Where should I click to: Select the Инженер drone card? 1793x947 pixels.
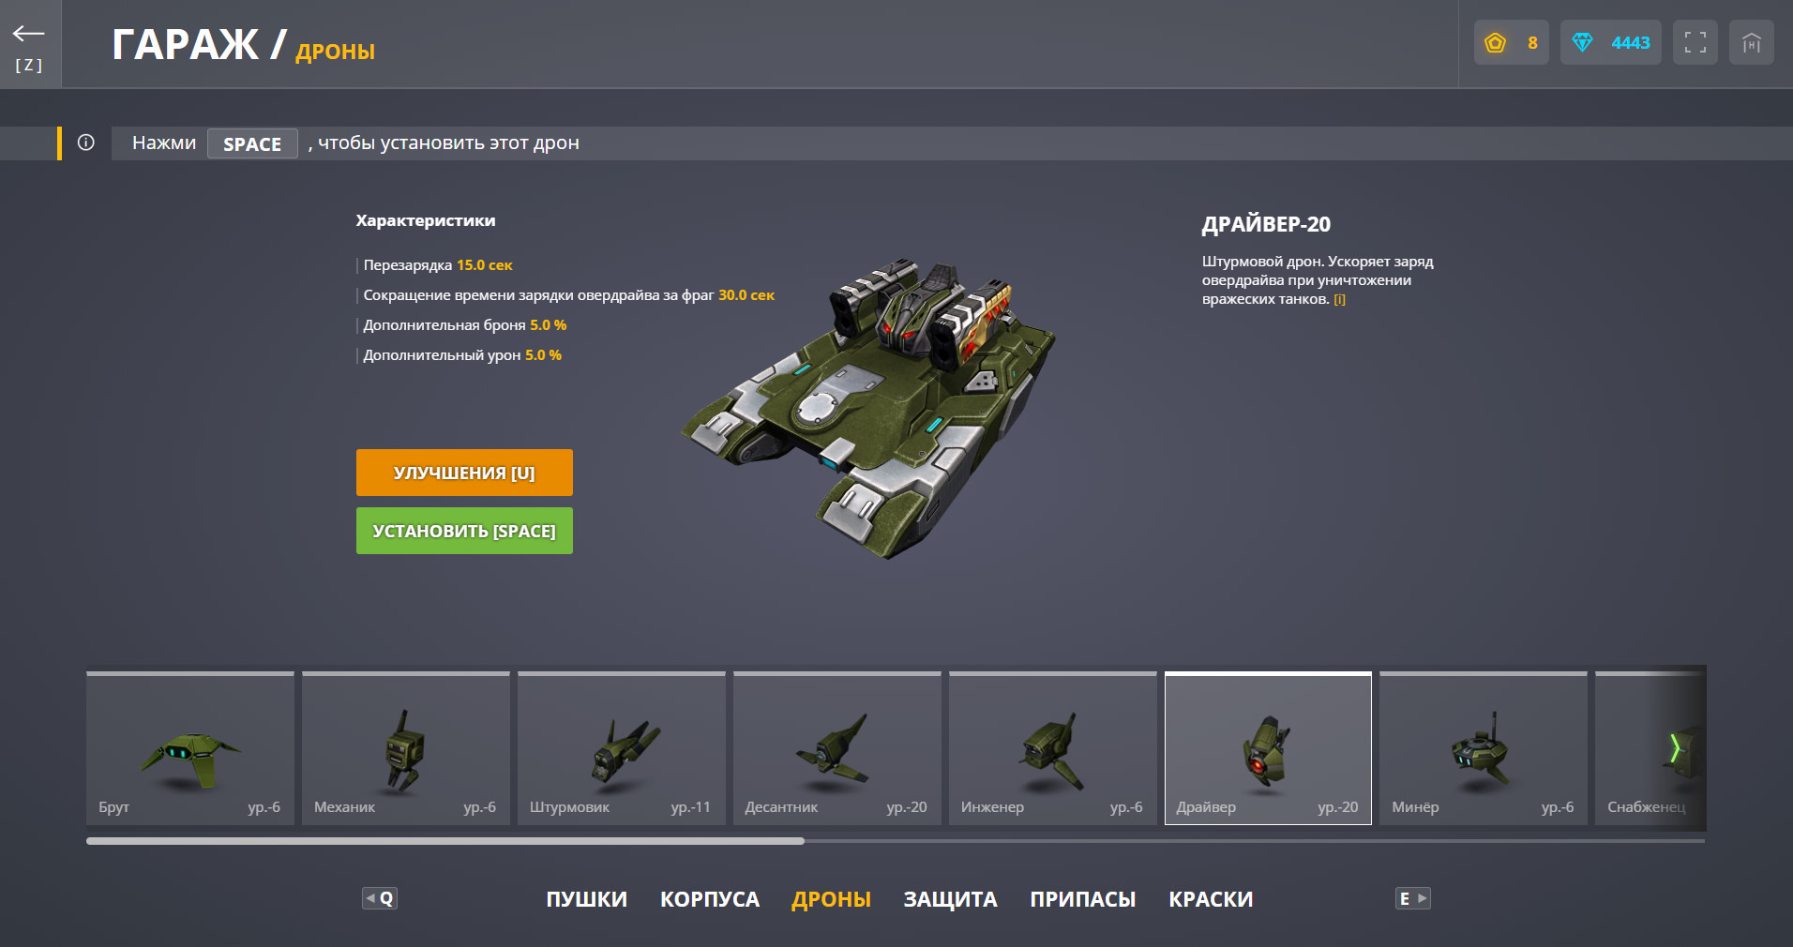1053,748
